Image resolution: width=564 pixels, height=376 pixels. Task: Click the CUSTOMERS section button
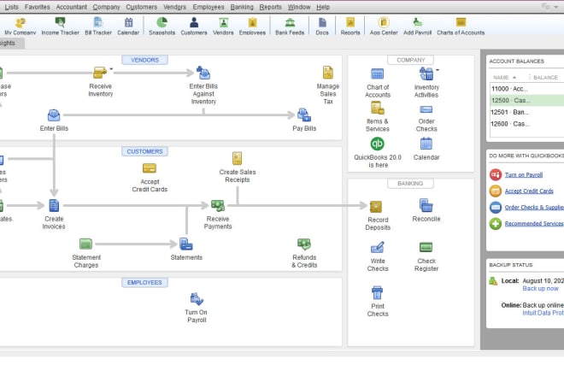coord(144,151)
